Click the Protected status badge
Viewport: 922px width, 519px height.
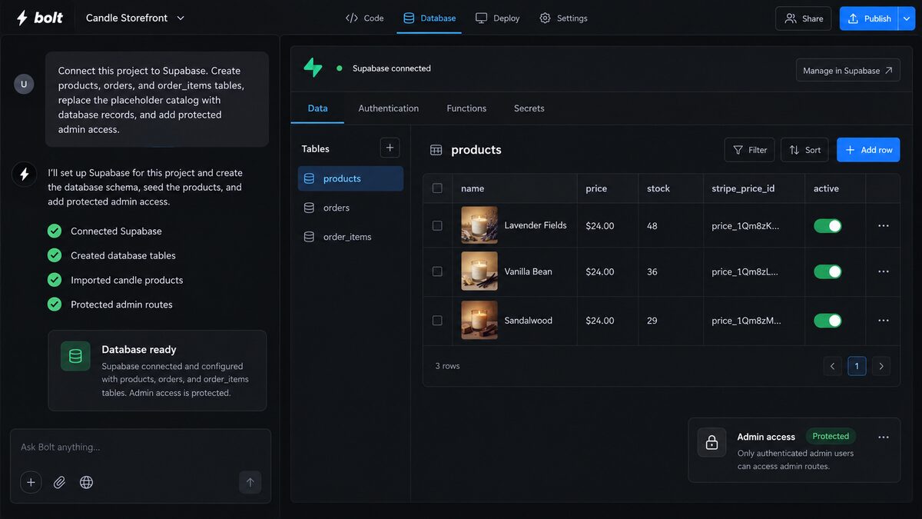831,436
